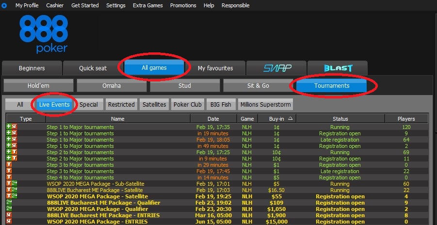Open the SNAP tab
The height and width of the screenshot is (225, 437).
pos(276,68)
